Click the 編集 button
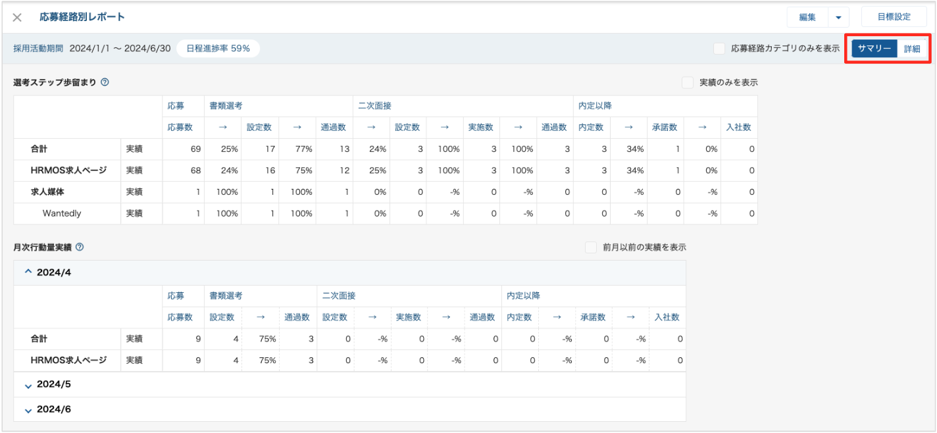The width and height of the screenshot is (937, 433). coord(807,17)
